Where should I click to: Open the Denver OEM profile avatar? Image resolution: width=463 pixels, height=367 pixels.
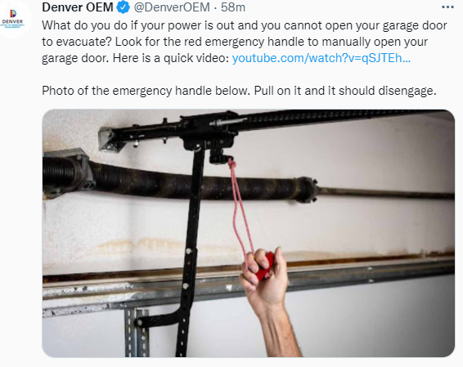[13, 18]
